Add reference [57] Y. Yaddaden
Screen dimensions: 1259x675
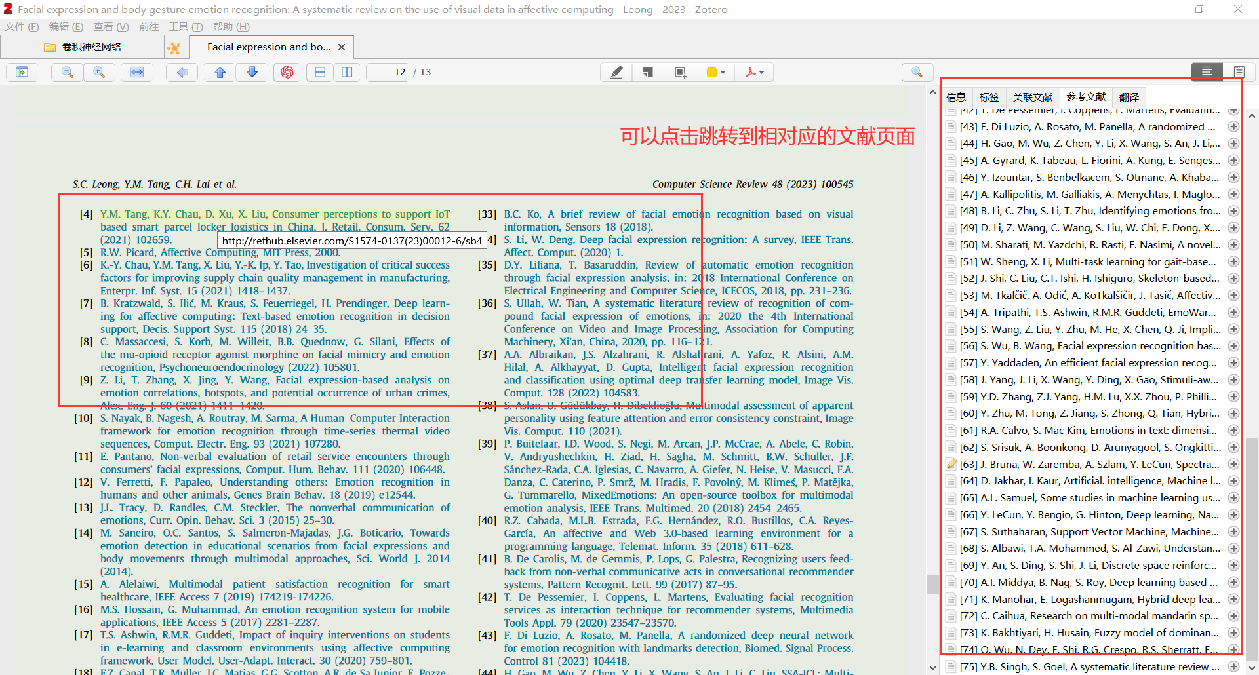pos(1233,363)
